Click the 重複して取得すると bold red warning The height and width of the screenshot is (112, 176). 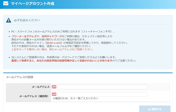tap(62, 61)
